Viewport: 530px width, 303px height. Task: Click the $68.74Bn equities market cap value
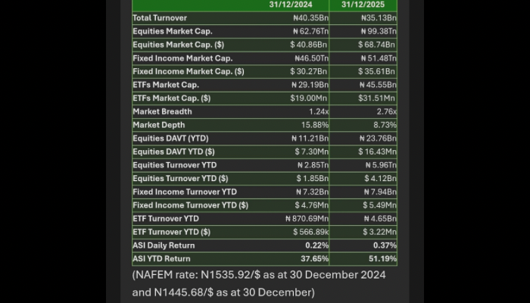point(377,45)
